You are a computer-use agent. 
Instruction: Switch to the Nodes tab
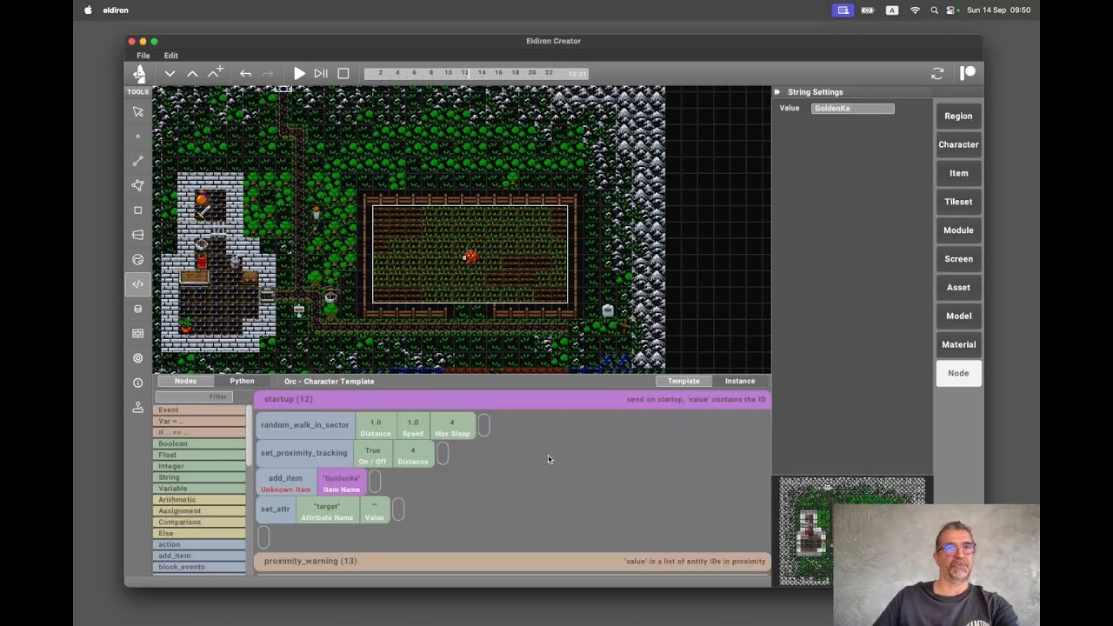[x=185, y=381]
